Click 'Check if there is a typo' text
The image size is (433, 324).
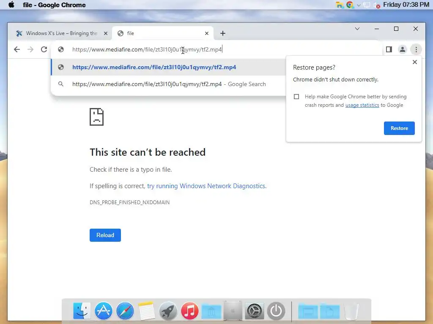[x=131, y=170]
